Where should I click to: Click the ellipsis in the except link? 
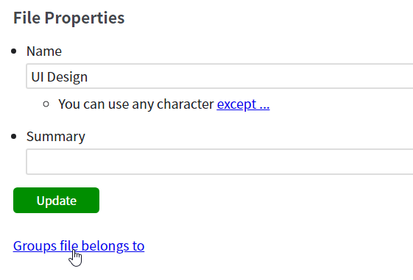coord(264,107)
